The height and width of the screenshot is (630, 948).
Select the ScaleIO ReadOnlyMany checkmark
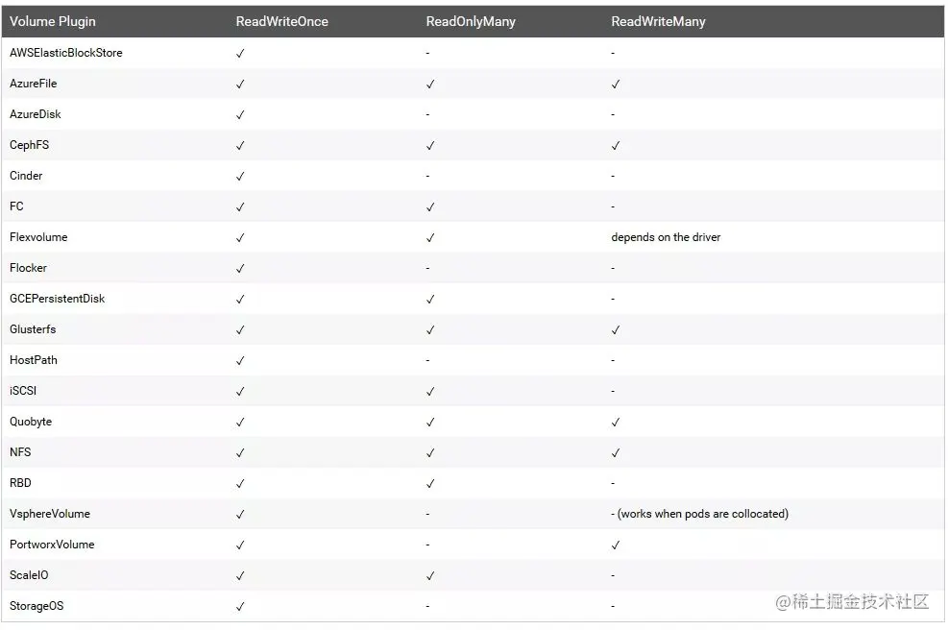[x=430, y=575]
